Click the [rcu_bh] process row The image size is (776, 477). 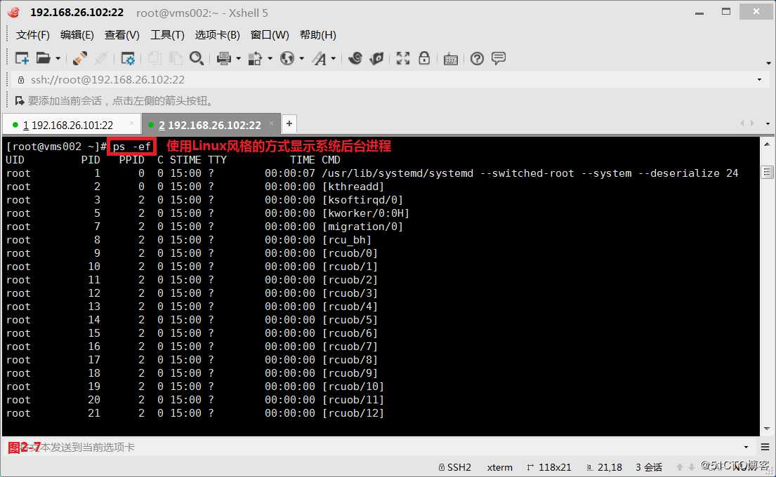pos(188,240)
